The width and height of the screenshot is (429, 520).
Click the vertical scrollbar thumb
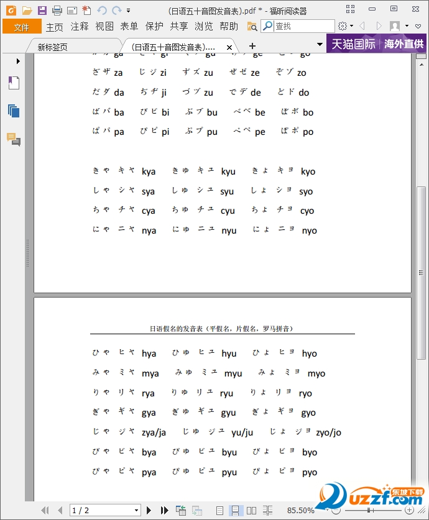[421, 273]
